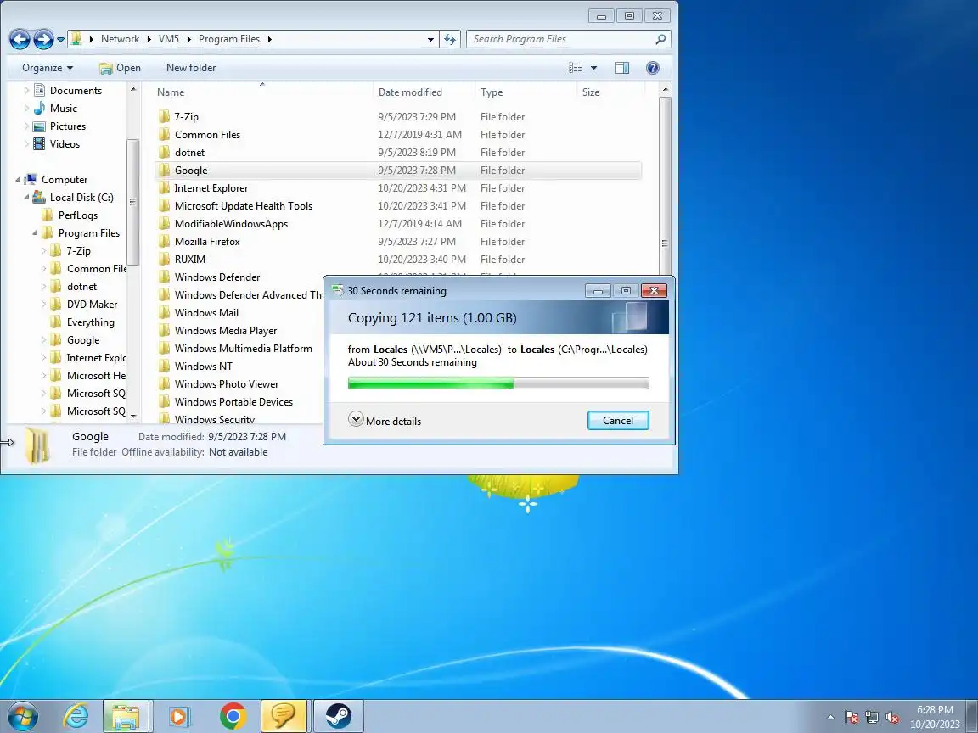Open Explorer Help question mark icon
978x733 pixels.
pyautogui.click(x=652, y=68)
